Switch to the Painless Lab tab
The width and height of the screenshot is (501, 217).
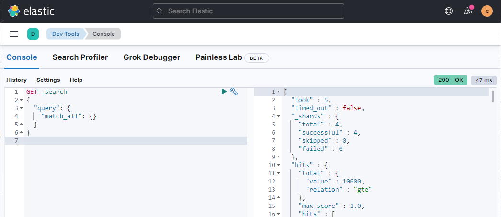(218, 57)
